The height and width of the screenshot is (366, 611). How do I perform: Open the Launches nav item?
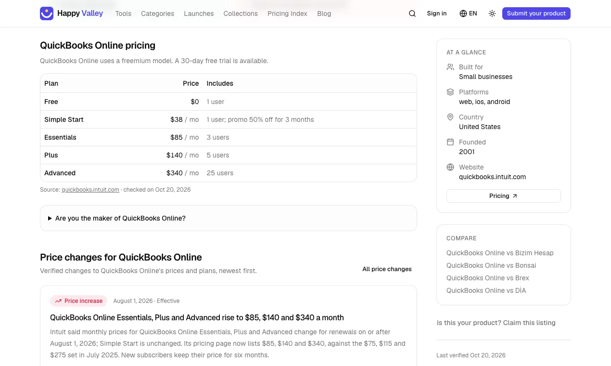[199, 13]
